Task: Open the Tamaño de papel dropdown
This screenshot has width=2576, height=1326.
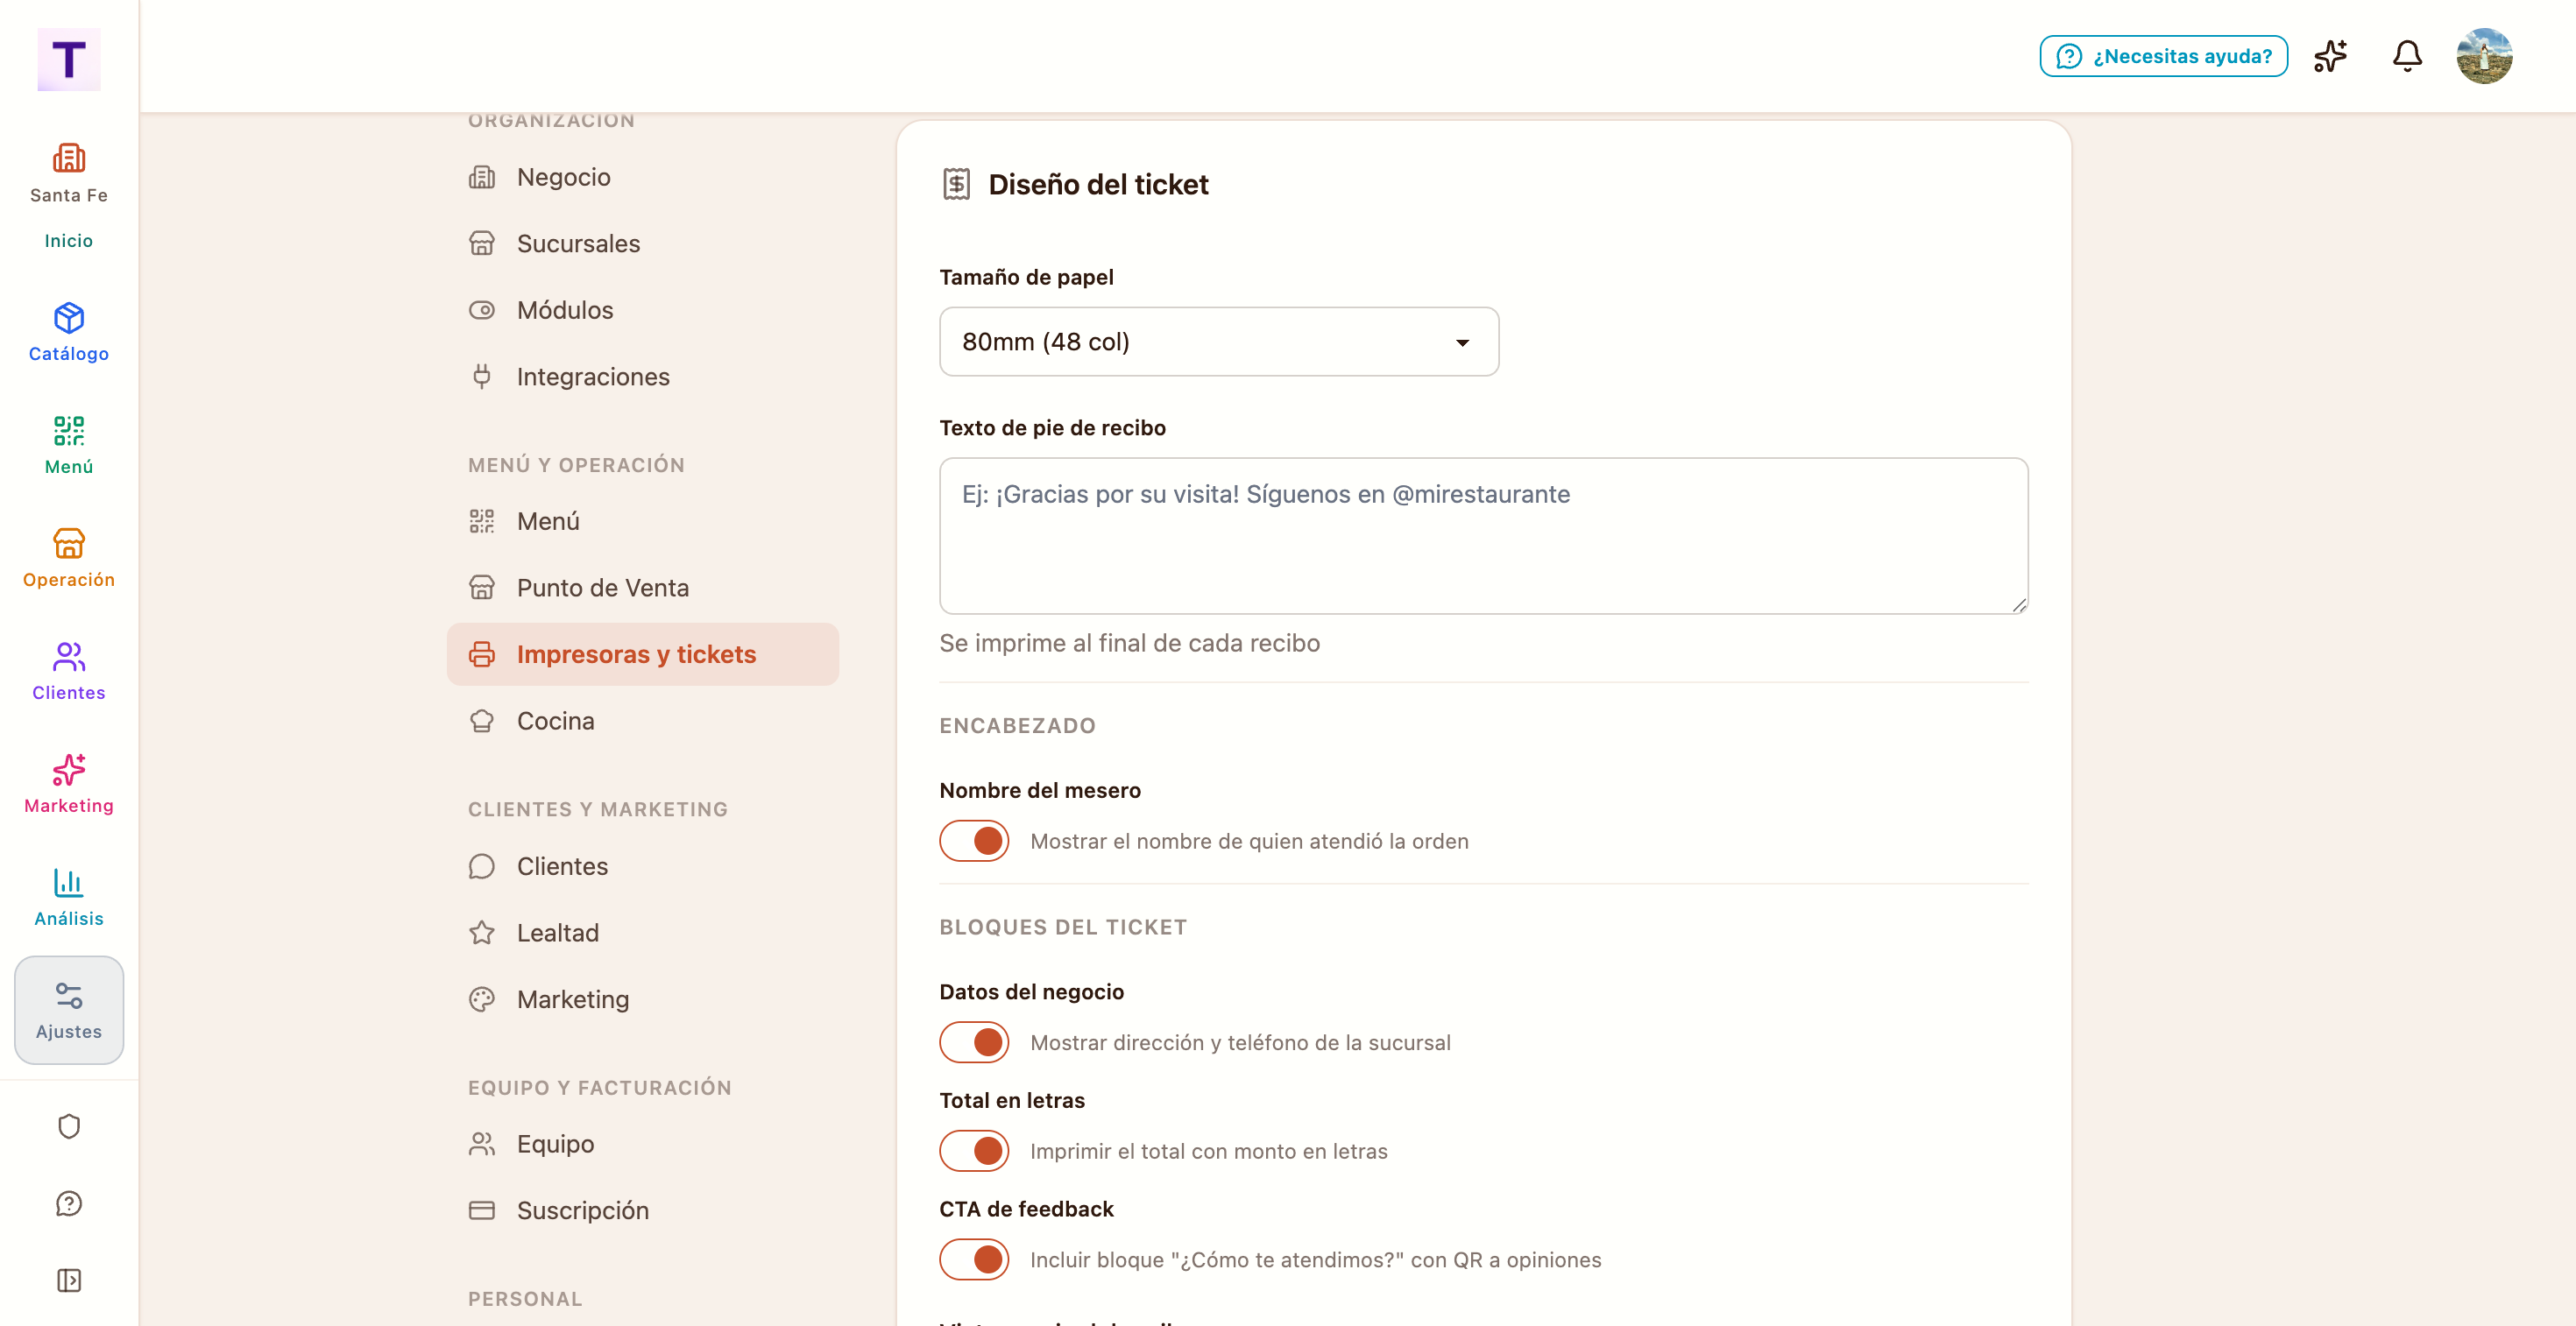Action: [x=1218, y=342]
